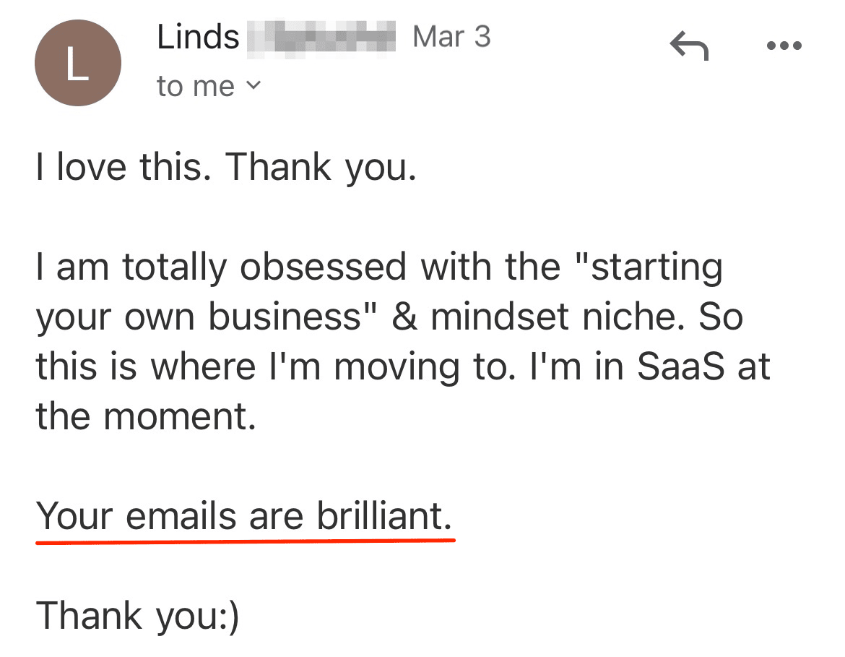Click the pixelated sender surname
Screen dimensions: 845x657
[x=321, y=38]
